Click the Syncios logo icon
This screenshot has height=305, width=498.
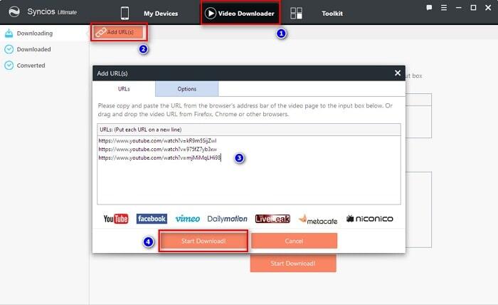tap(12, 13)
